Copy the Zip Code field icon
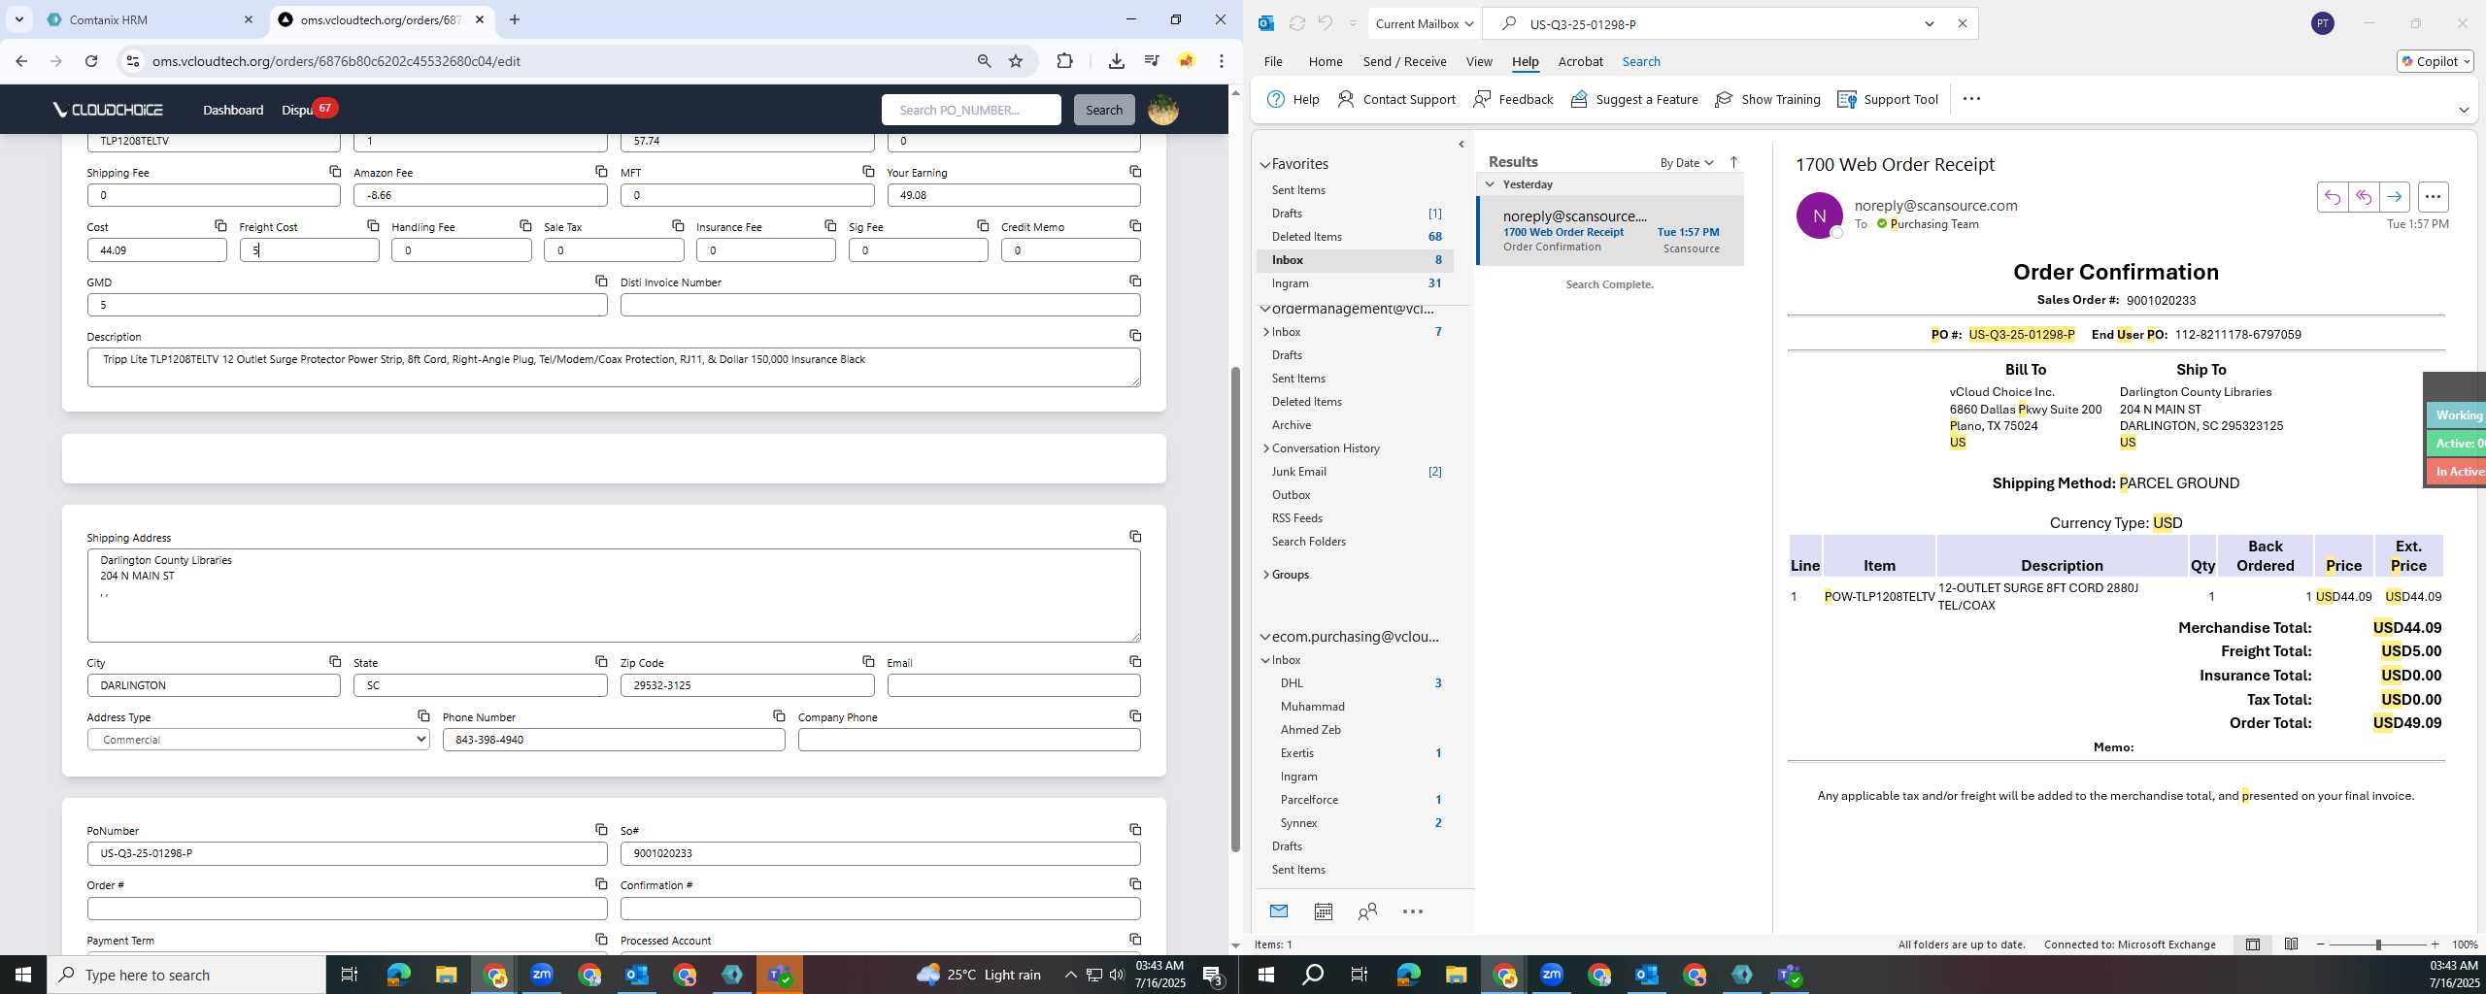2486x994 pixels. pyautogui.click(x=868, y=661)
